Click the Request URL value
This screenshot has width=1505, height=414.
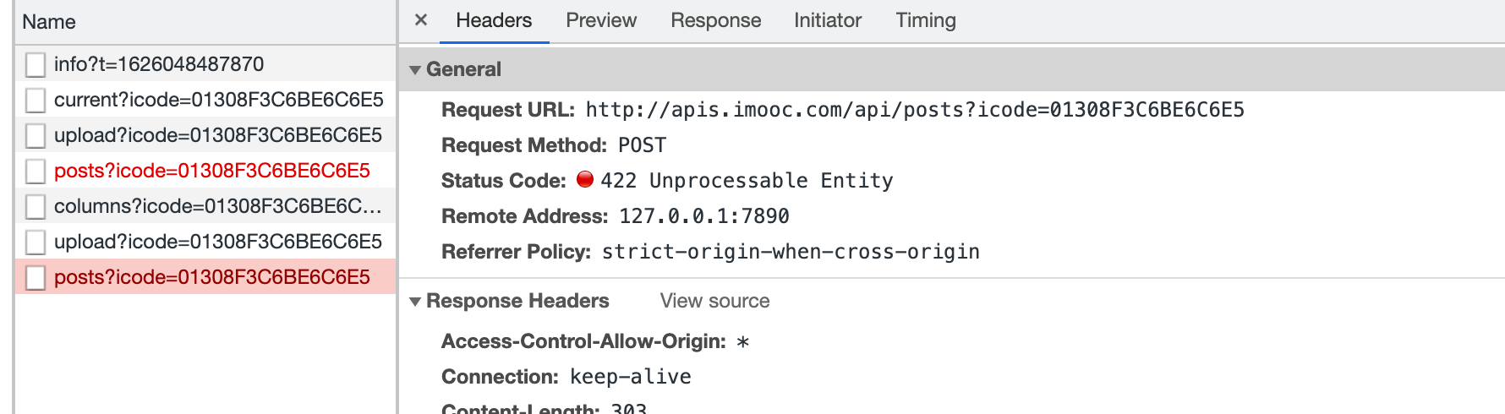coord(914,110)
